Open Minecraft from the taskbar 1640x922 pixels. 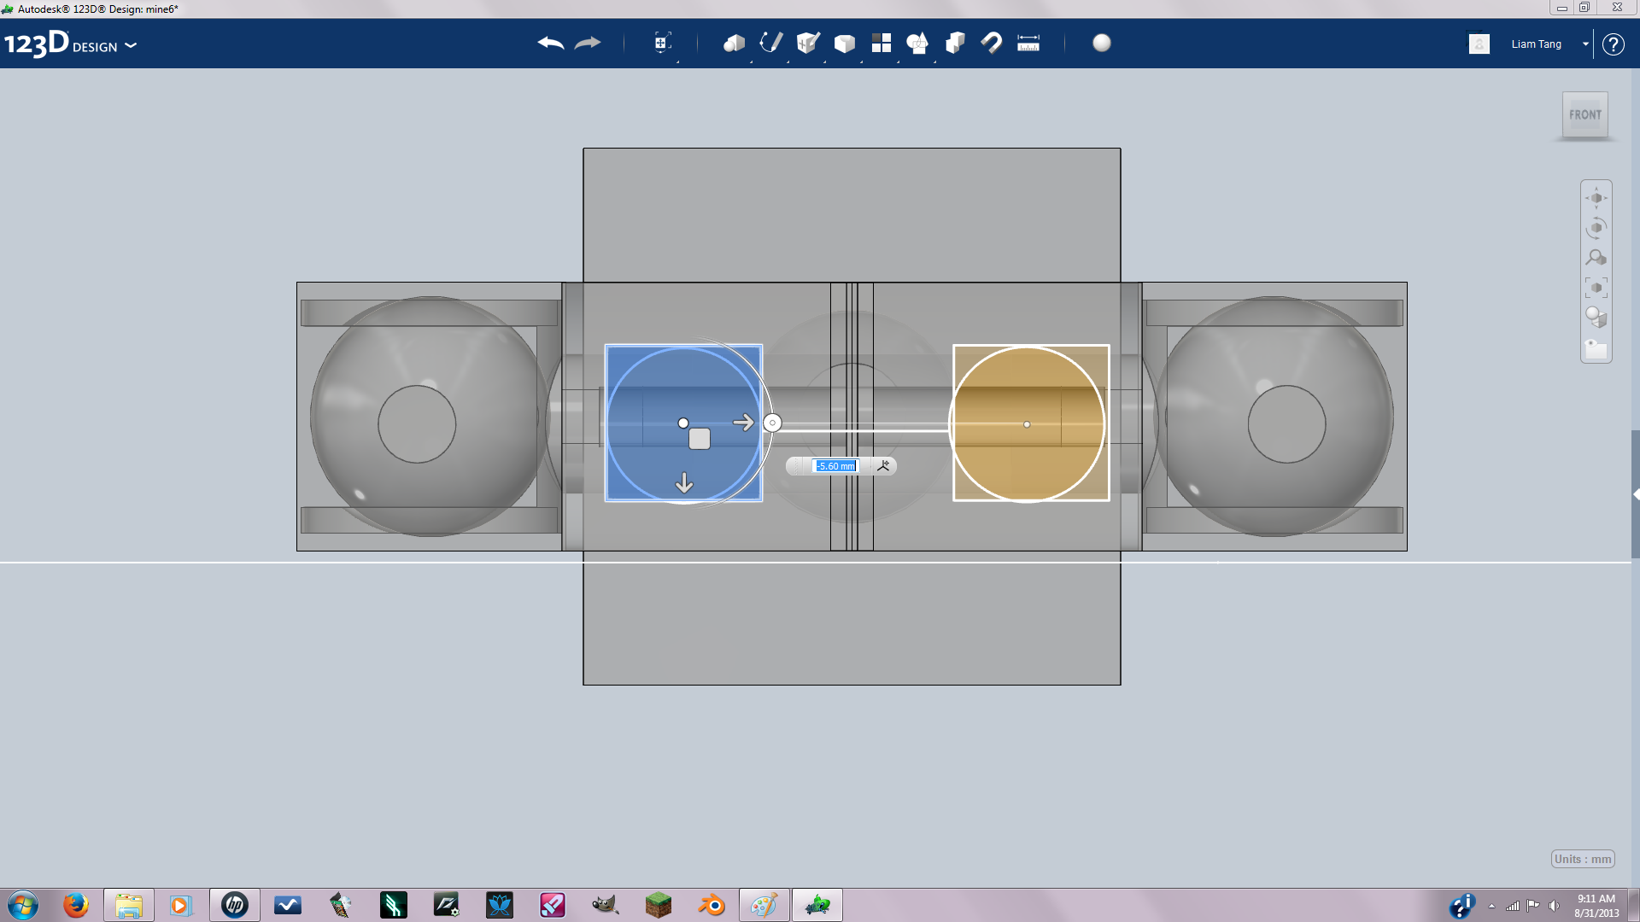pos(659,905)
